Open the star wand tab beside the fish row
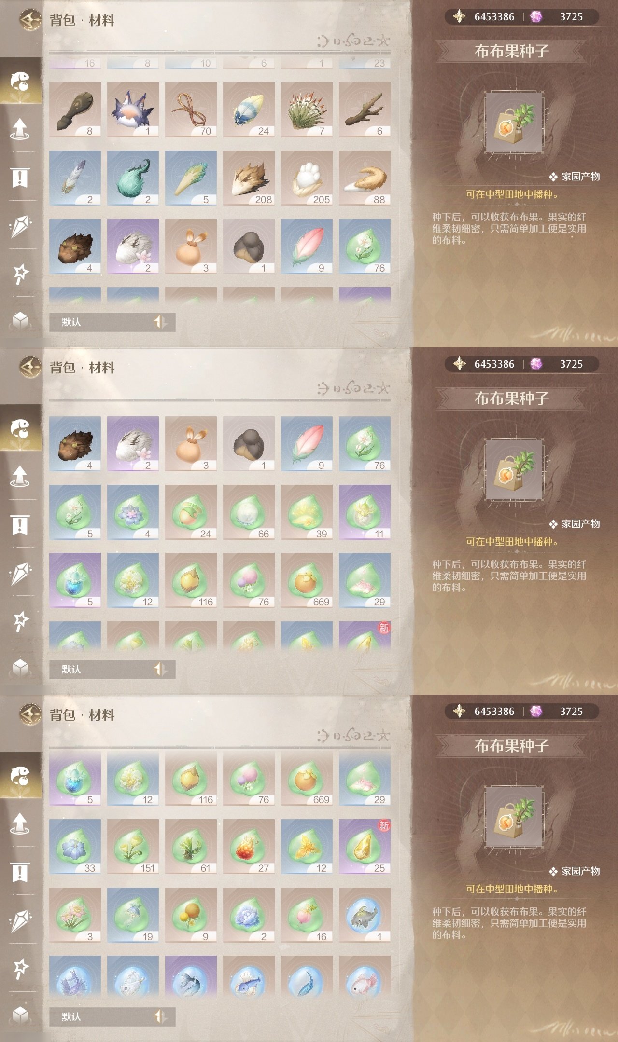Image resolution: width=618 pixels, height=1042 pixels. click(20, 968)
